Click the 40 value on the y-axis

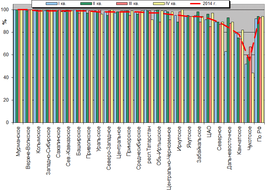(6, 77)
